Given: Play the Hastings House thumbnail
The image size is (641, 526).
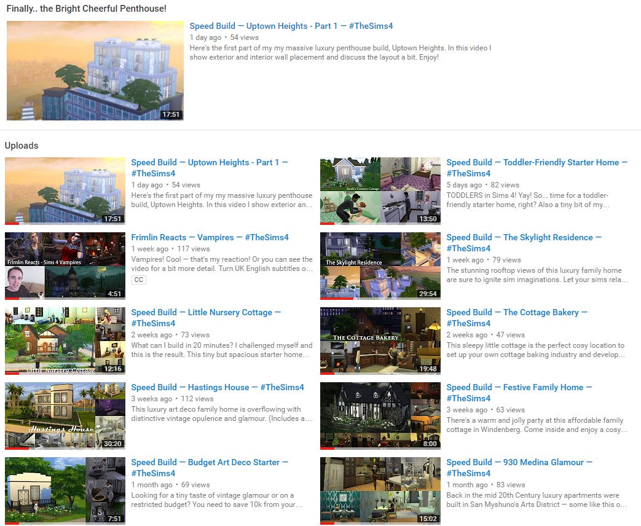Looking at the screenshot, I should coord(65,415).
